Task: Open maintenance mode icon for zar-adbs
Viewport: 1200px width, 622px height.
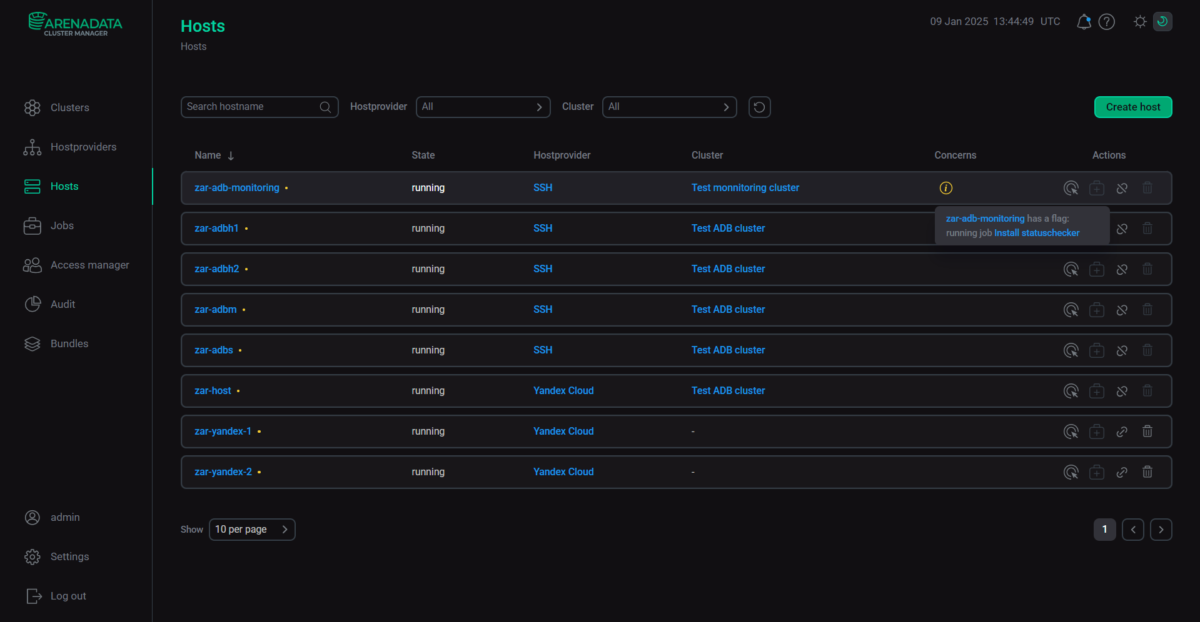Action: click(1097, 350)
